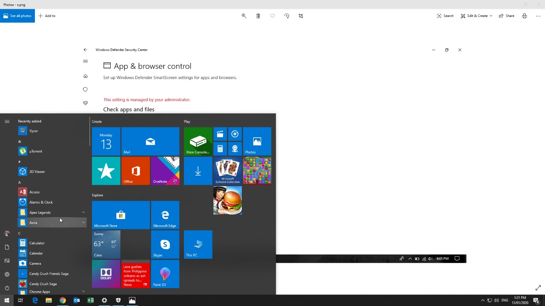Show hidden system tray icons
Screen dimensions: 545x306
pos(482,300)
